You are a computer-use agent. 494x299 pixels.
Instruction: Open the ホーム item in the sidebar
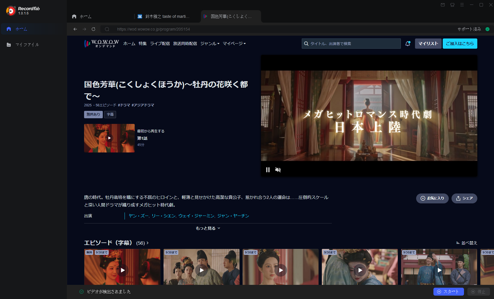point(33,29)
